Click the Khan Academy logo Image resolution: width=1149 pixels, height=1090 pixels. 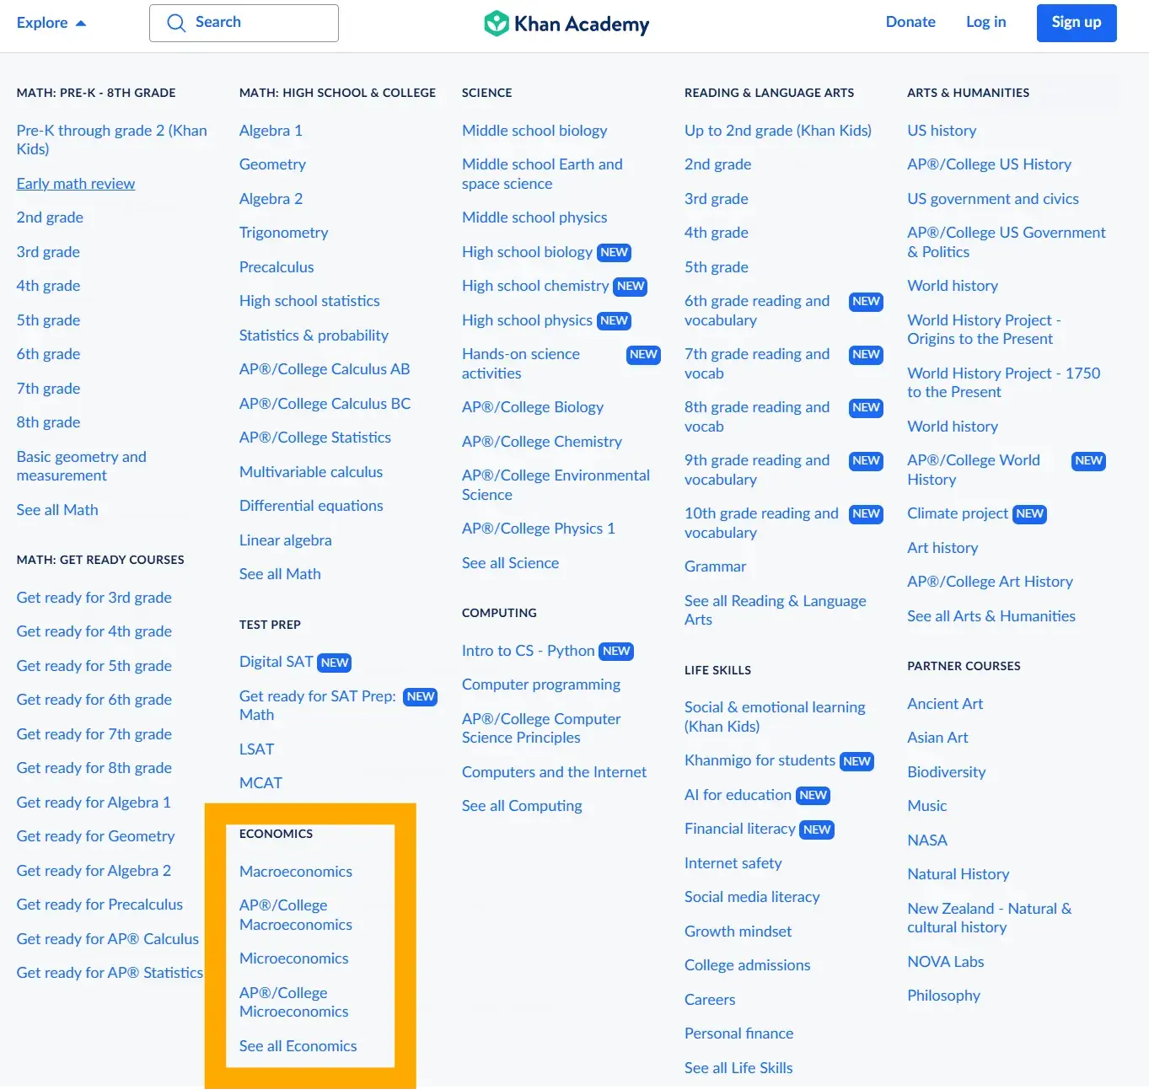click(566, 24)
